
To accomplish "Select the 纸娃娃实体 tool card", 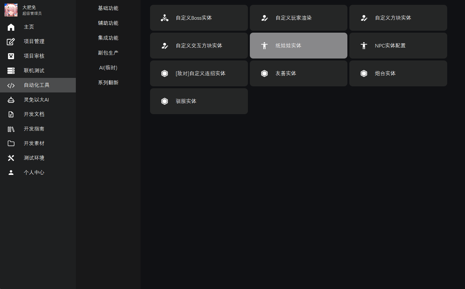I will tap(298, 46).
